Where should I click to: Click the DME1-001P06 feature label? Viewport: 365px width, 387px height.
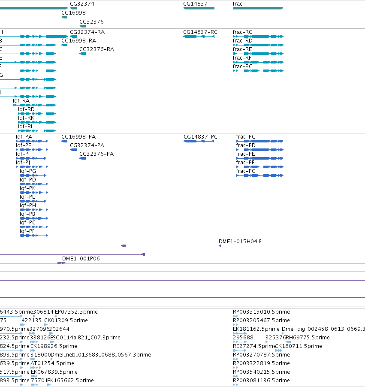(81, 258)
